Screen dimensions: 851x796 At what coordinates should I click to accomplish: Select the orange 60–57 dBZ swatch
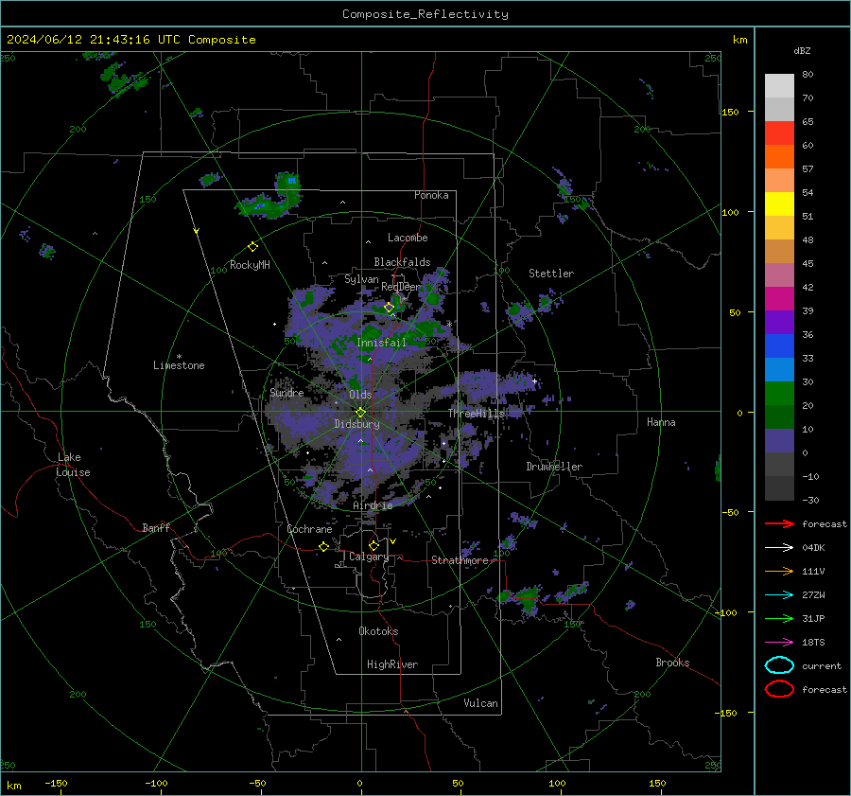click(779, 157)
